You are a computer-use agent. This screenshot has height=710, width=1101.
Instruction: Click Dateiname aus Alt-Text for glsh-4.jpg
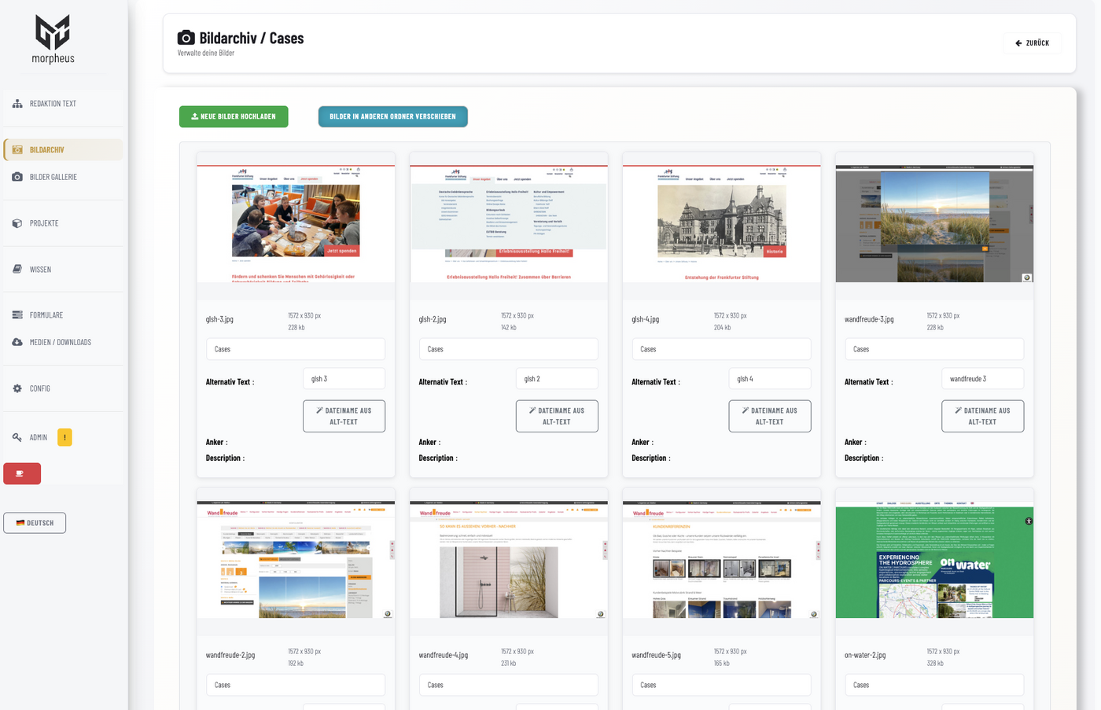point(770,416)
